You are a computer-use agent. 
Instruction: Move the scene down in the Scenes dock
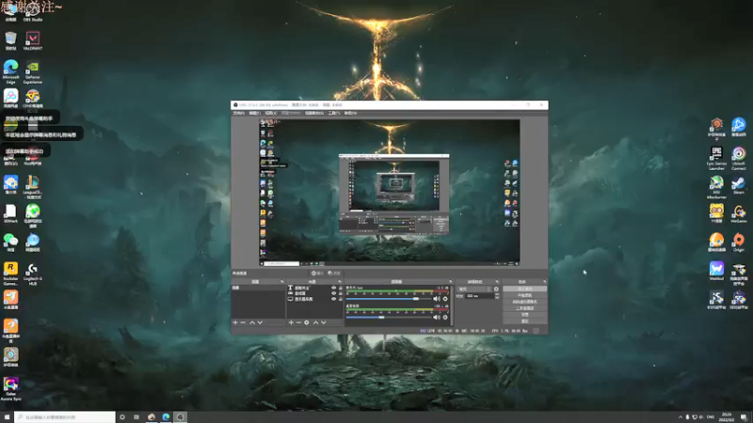260,322
